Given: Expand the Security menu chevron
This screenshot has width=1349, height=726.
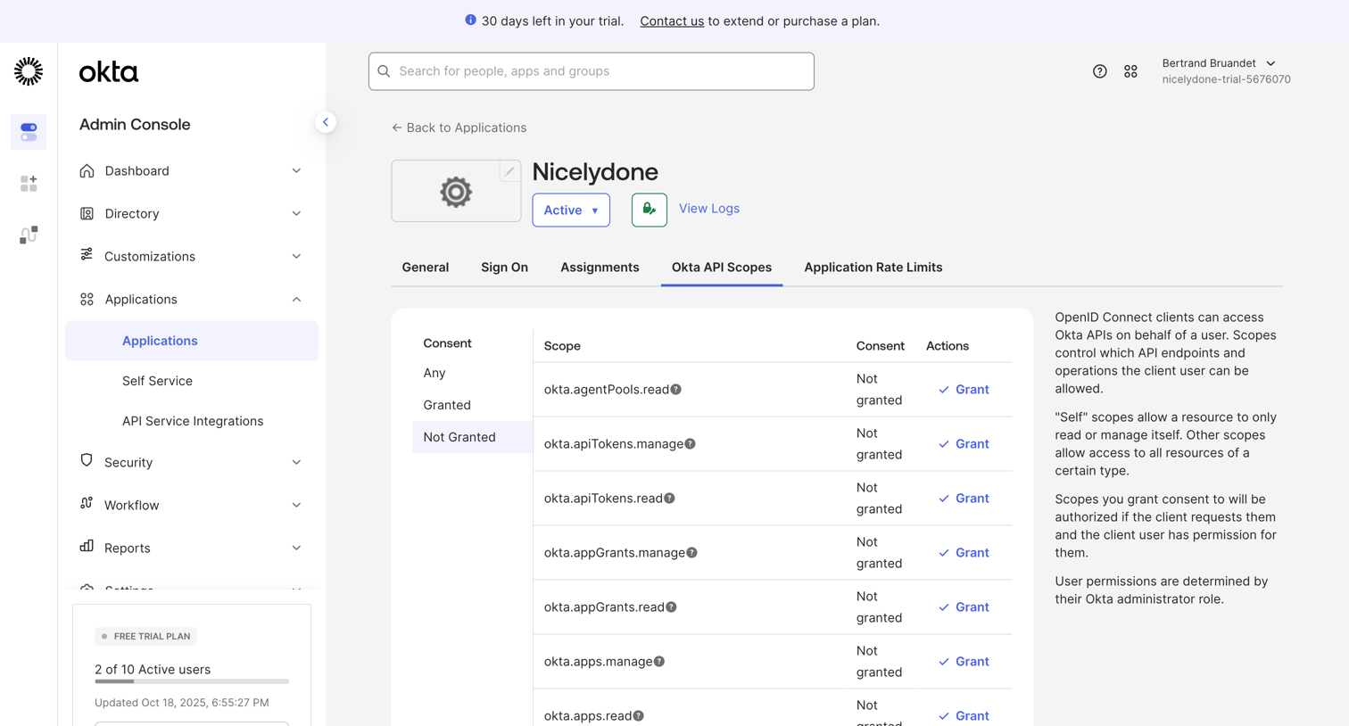Looking at the screenshot, I should [x=296, y=462].
